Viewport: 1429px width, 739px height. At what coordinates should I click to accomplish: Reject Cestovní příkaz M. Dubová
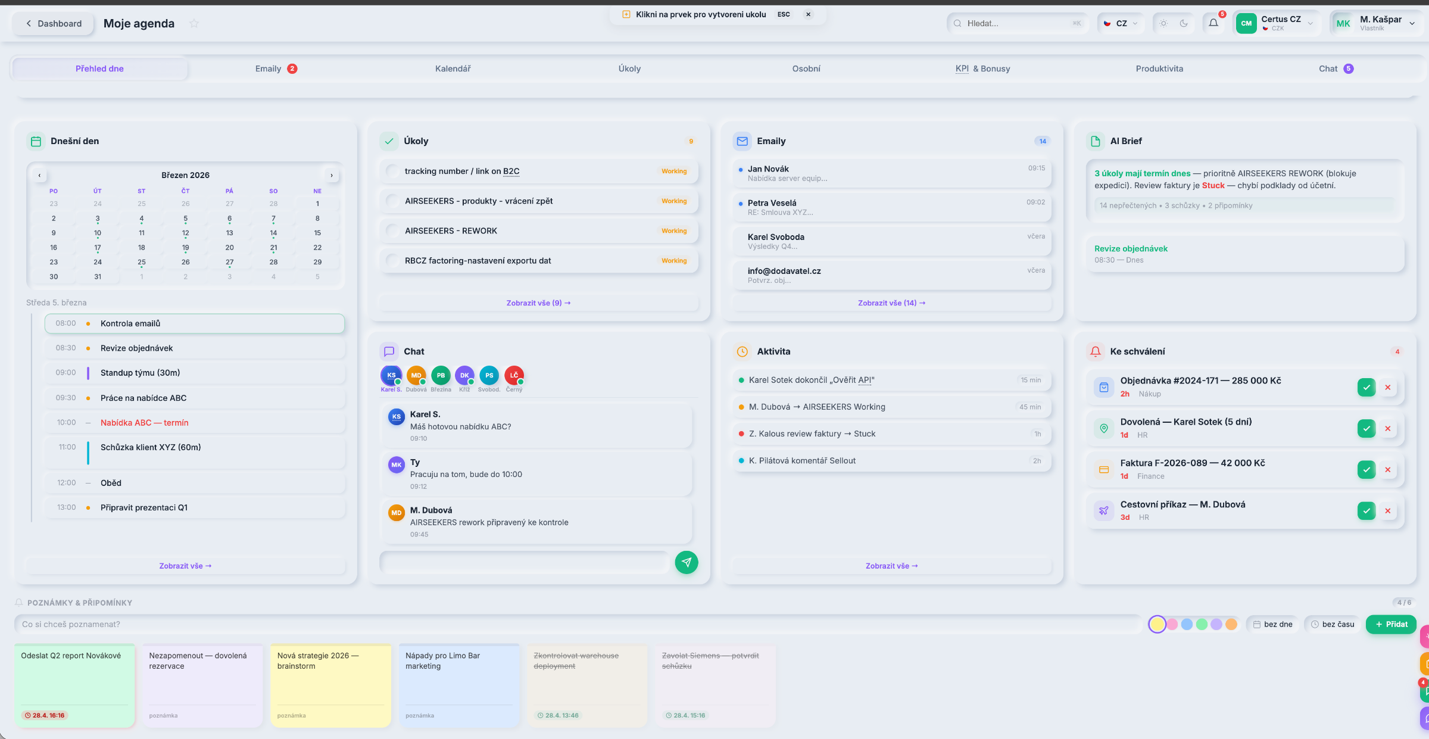coord(1388,510)
